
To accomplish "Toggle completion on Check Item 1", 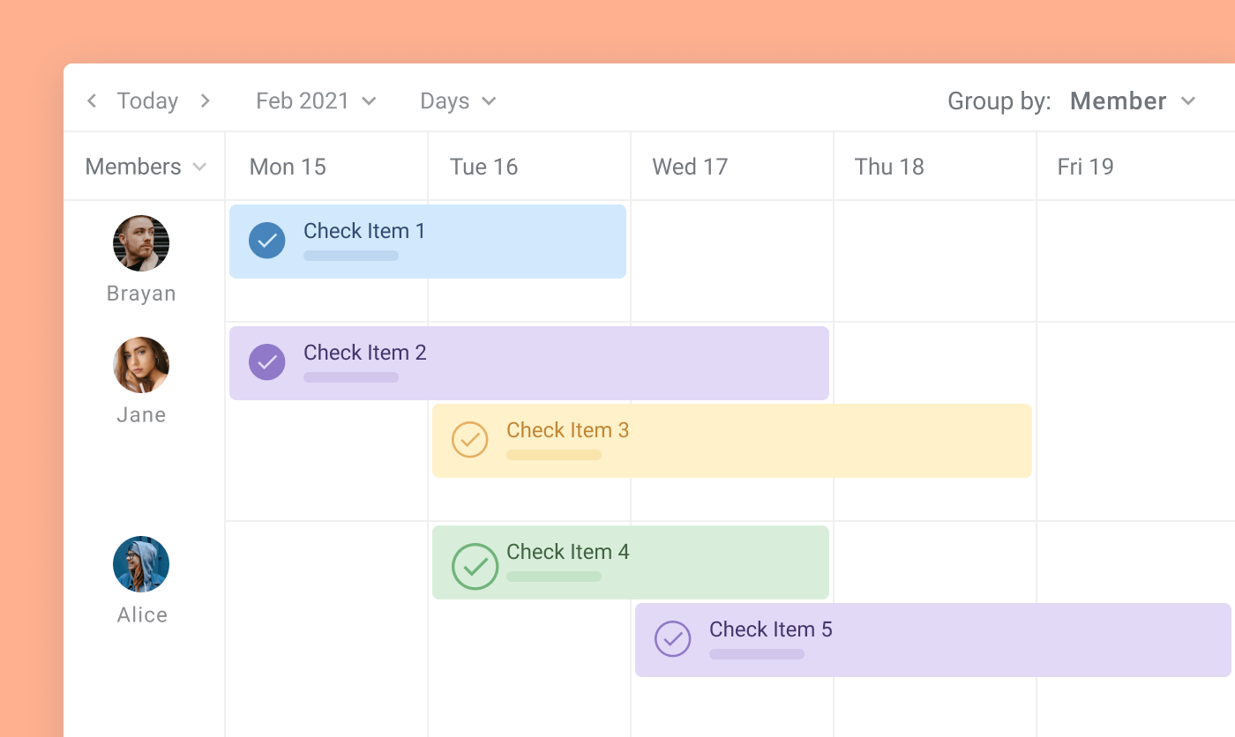I will 267,240.
